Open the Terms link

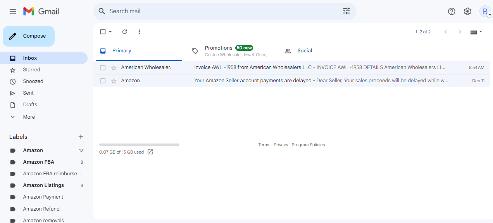click(264, 145)
